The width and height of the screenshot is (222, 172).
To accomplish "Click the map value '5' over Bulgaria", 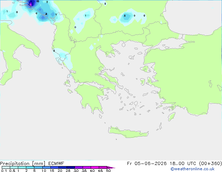I will click(x=125, y=15).
